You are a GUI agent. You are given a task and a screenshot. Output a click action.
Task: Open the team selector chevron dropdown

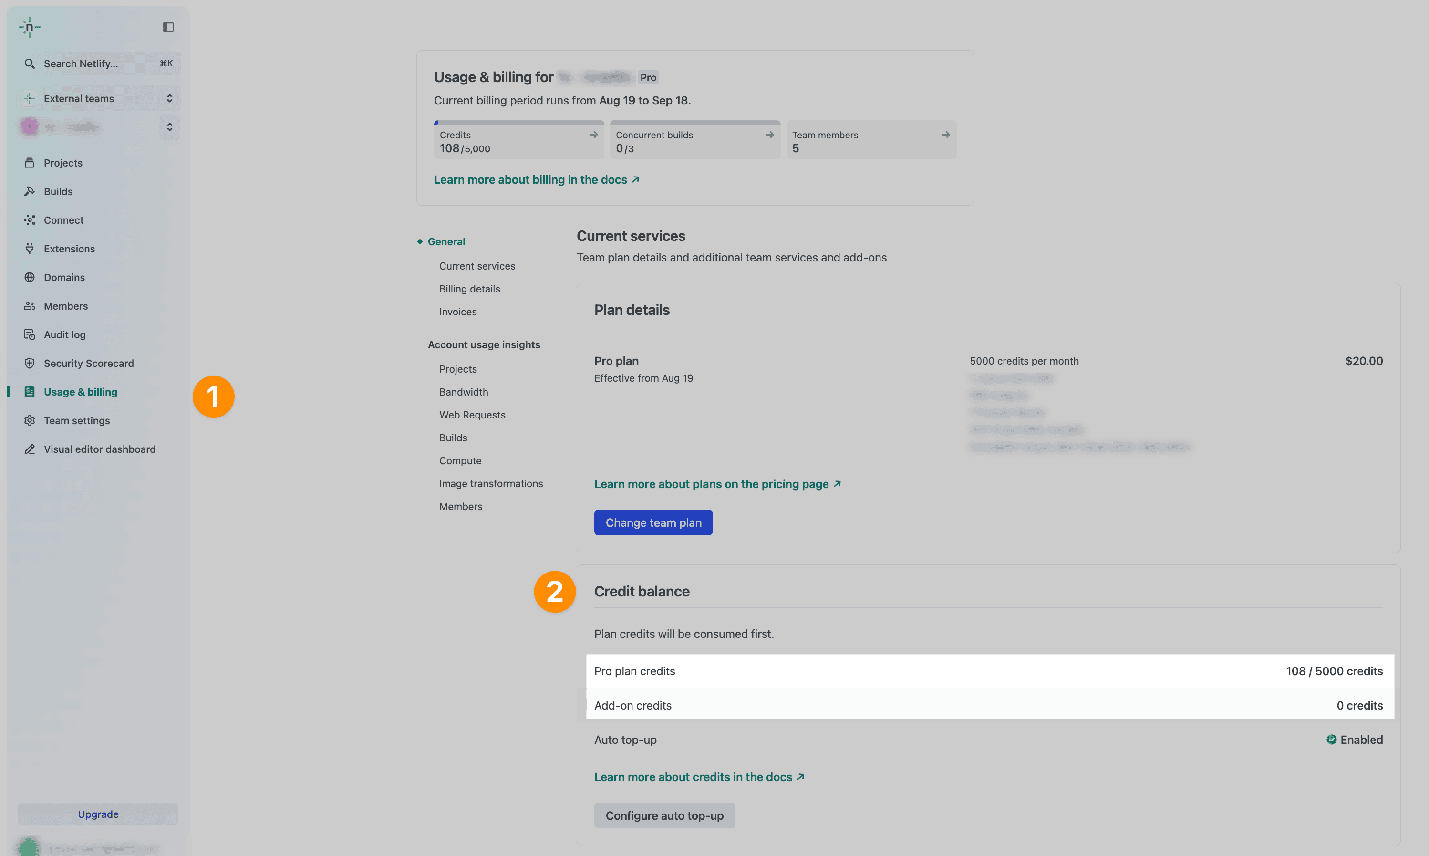pos(169,127)
